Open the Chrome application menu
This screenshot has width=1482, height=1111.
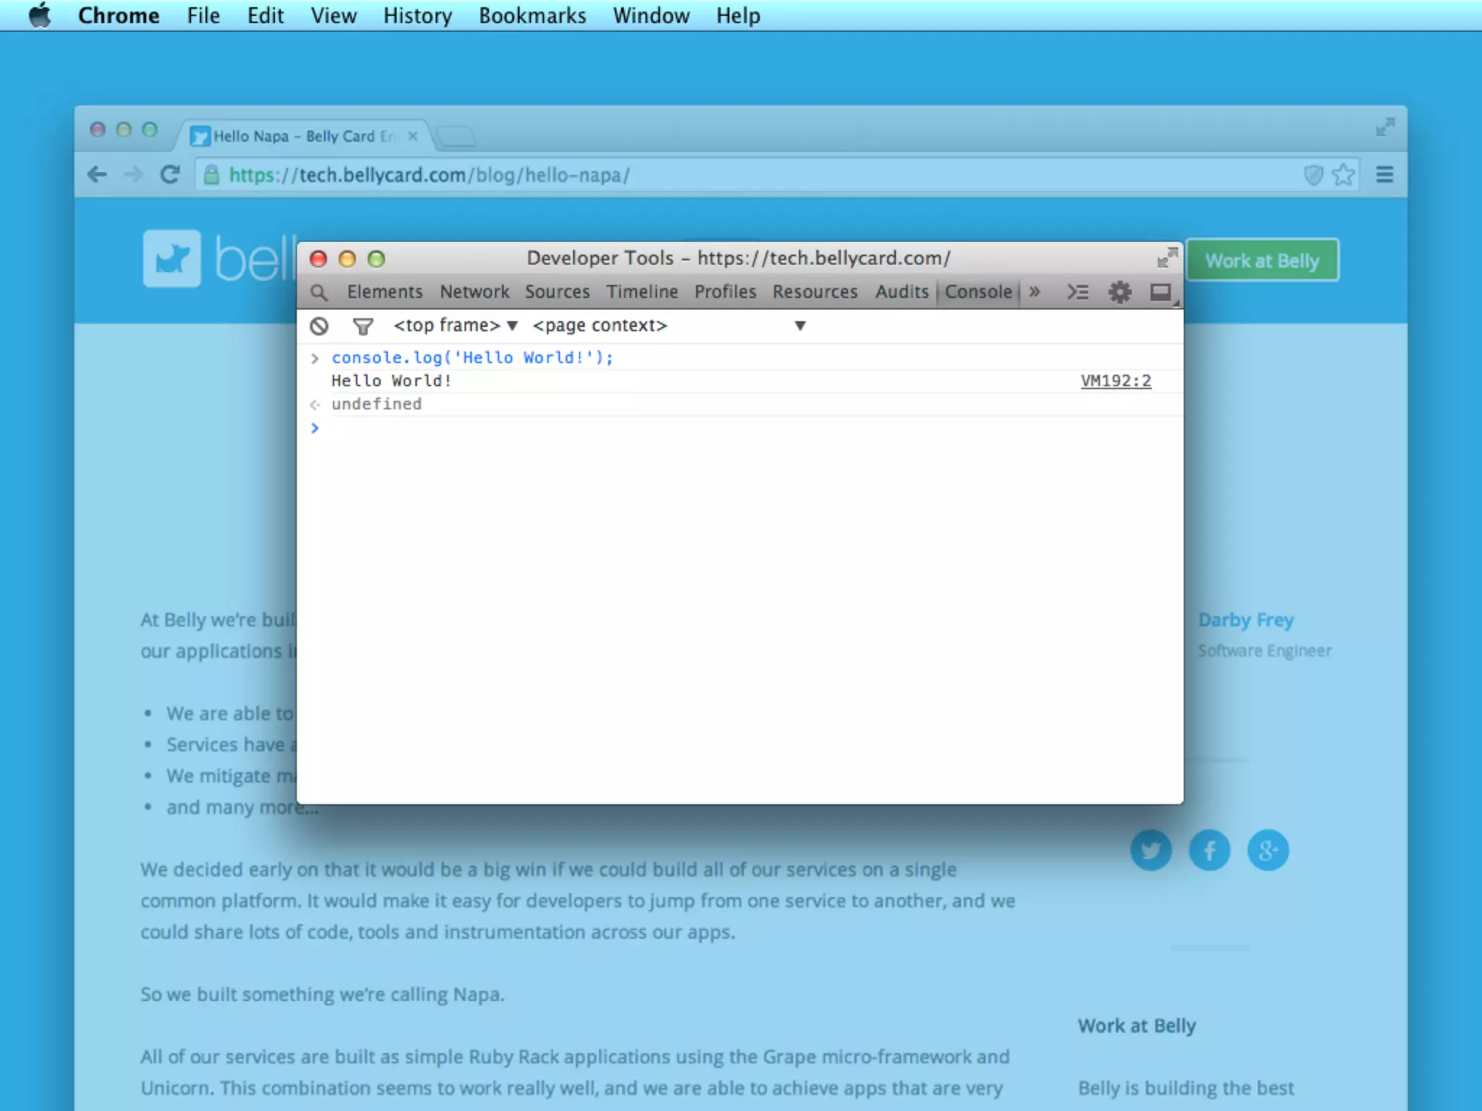pyautogui.click(x=119, y=15)
